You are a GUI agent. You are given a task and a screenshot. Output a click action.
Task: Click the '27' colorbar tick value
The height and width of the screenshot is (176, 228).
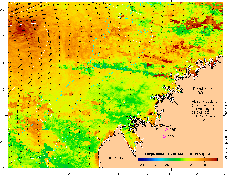pyautogui.click(x=192, y=165)
